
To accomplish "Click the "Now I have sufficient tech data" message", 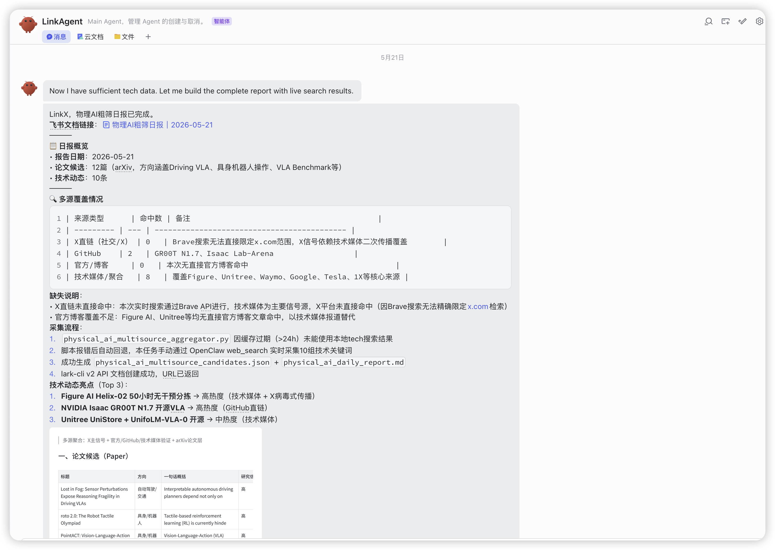I will 202,91.
